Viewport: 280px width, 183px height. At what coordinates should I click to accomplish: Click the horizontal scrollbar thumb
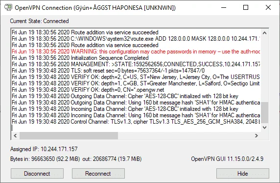pos(69,136)
